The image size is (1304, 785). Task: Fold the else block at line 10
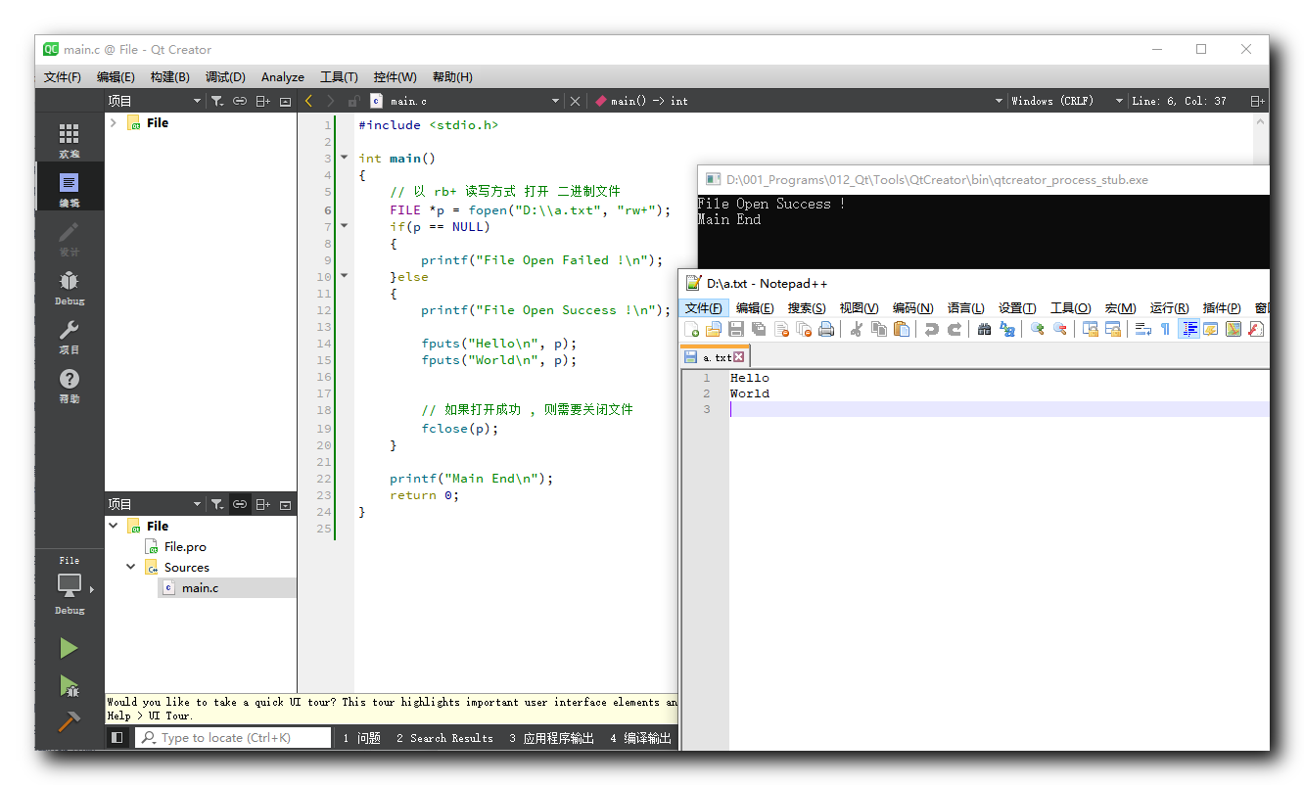tap(344, 276)
